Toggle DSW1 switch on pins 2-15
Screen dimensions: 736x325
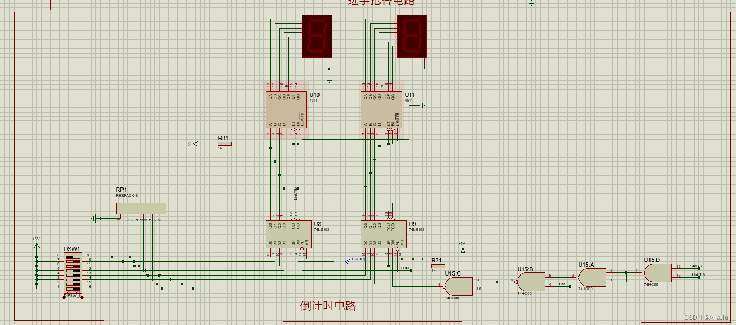click(x=73, y=284)
